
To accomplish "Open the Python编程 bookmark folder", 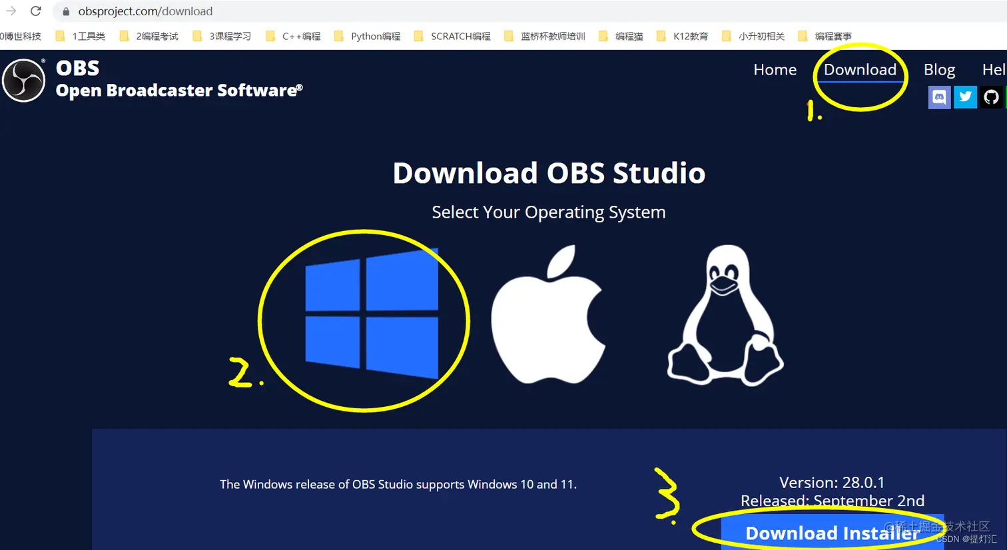I will [367, 36].
